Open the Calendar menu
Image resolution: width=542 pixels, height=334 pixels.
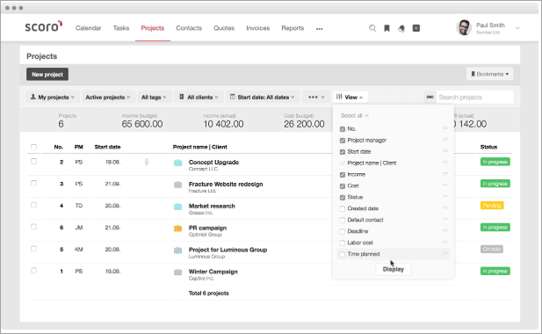click(88, 28)
